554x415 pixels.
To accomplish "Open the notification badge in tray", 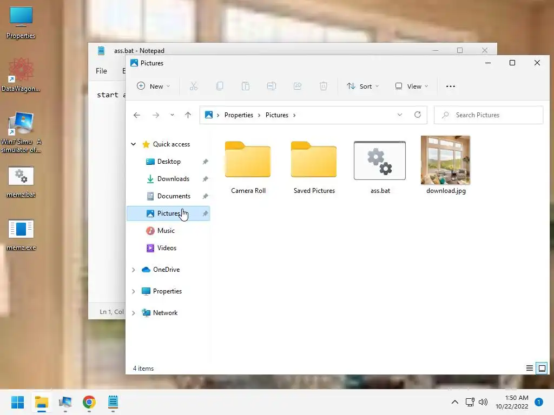I will (538, 402).
